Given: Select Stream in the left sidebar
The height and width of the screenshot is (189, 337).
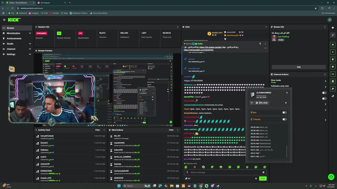Looking at the screenshot, I should 17,28.
